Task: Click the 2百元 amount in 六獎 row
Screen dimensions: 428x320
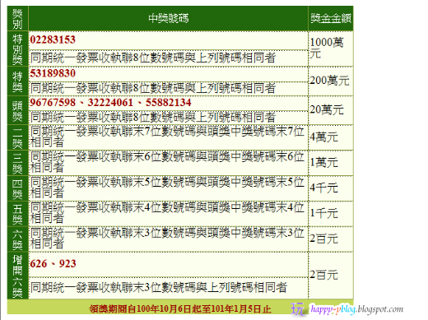Action: click(x=323, y=239)
